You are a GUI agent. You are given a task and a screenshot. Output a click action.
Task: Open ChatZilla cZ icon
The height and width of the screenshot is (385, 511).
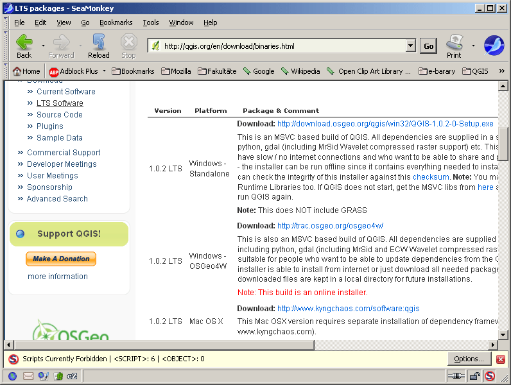pyautogui.click(x=72, y=376)
